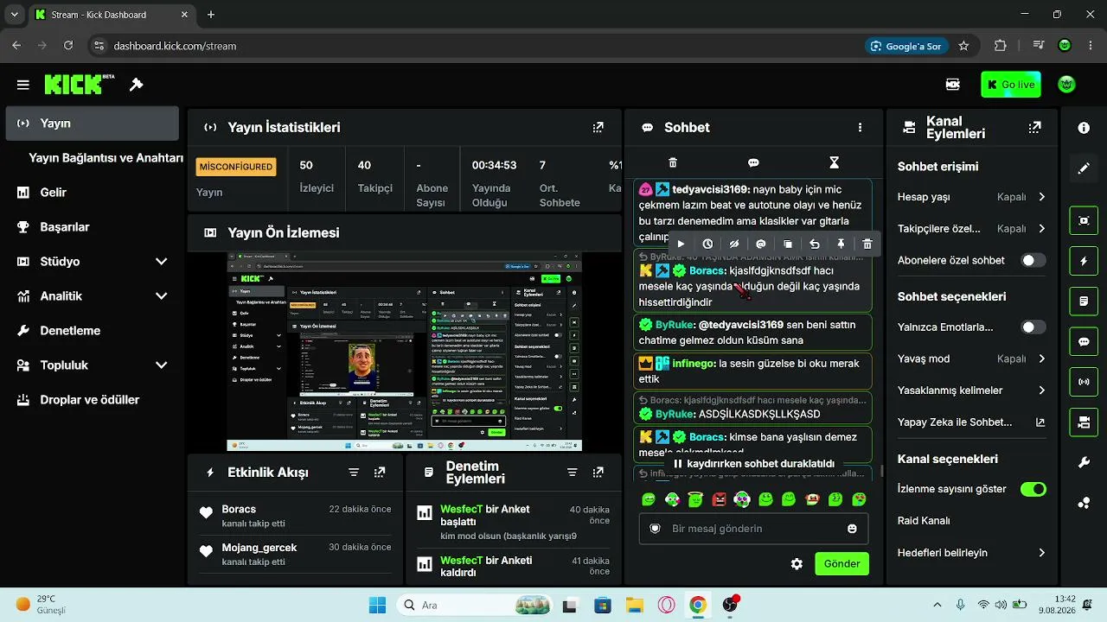The height and width of the screenshot is (622, 1107).
Task: Click the Go live button
Action: click(1010, 85)
